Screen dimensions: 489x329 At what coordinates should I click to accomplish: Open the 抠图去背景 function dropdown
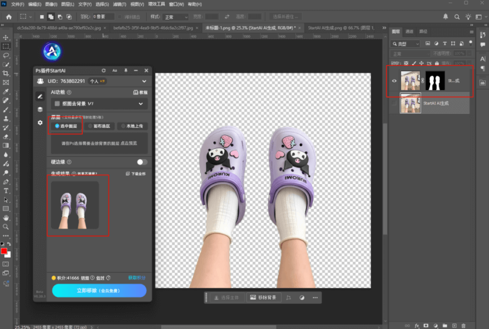(x=99, y=103)
